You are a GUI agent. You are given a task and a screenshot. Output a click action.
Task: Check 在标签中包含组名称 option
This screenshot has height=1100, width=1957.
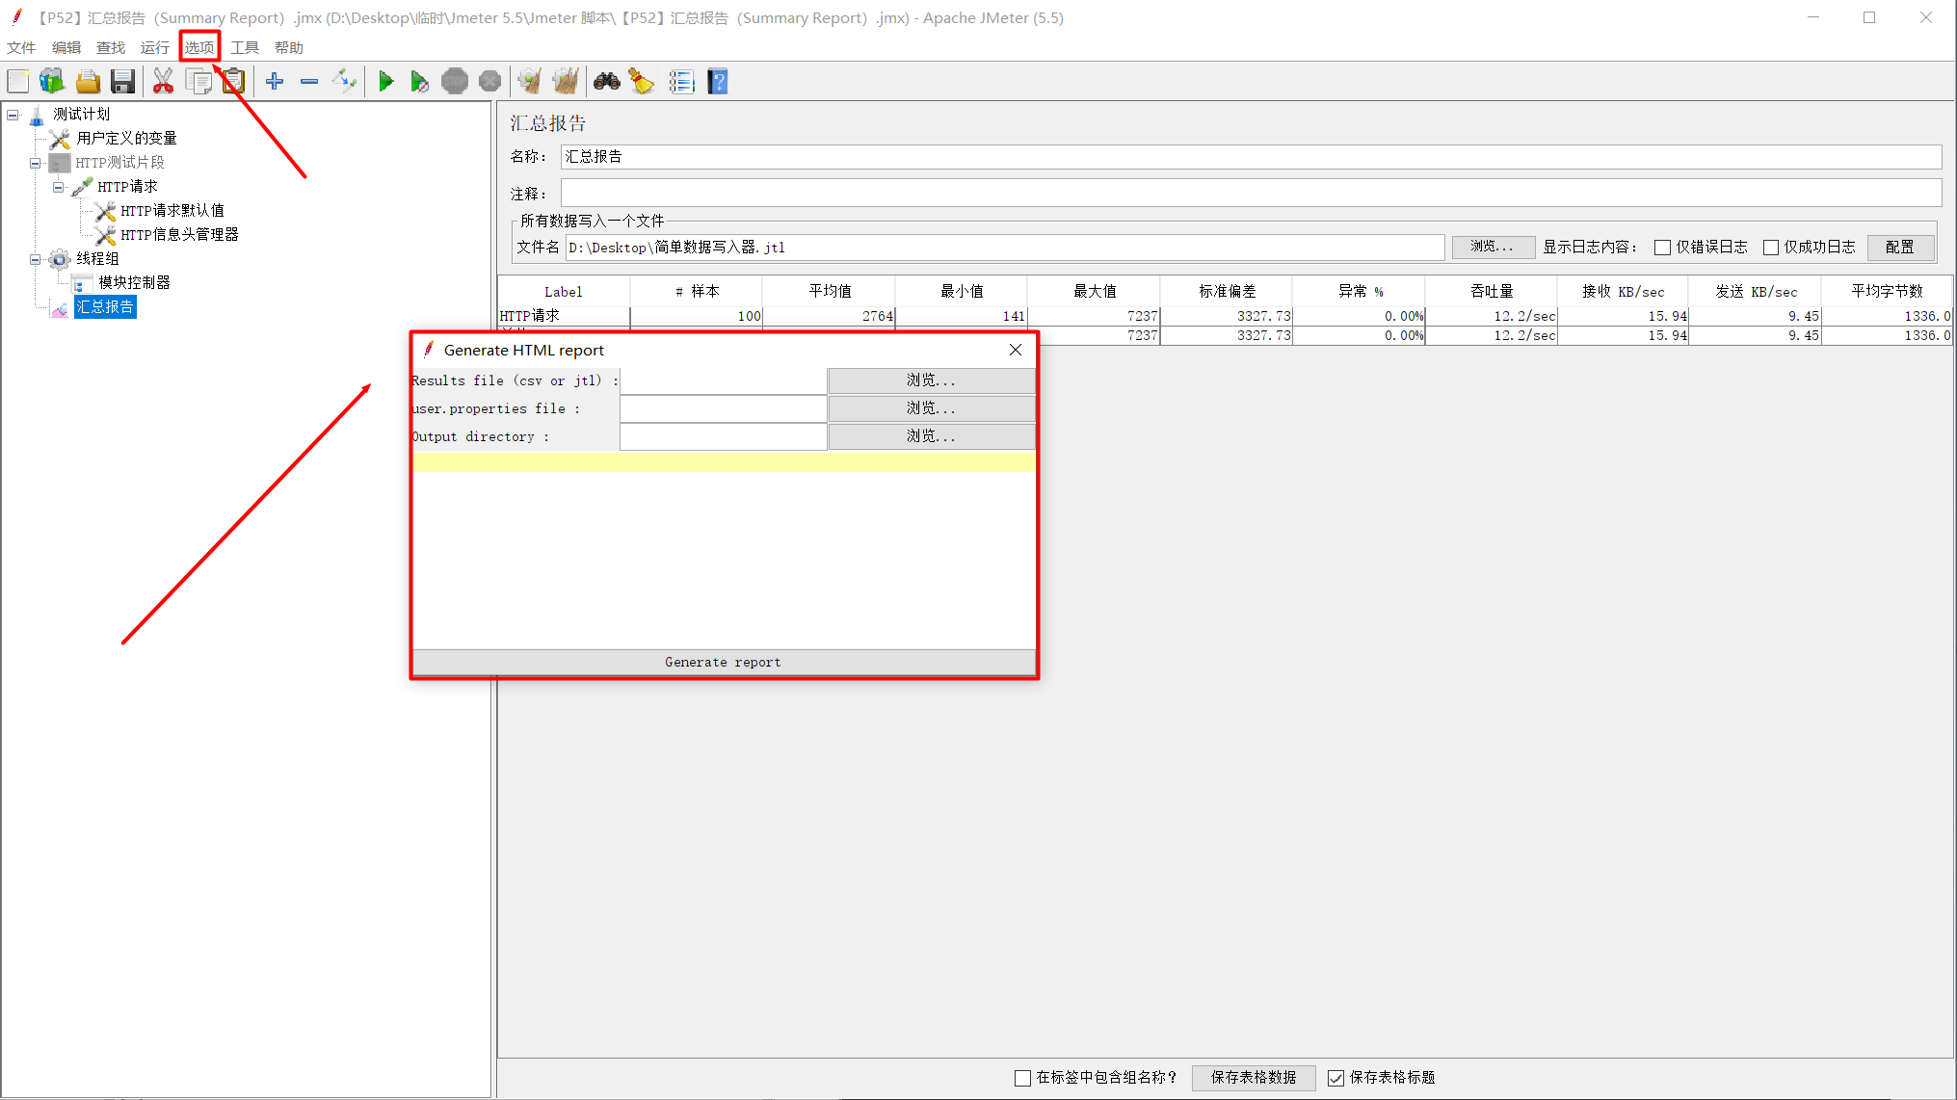(x=1022, y=1078)
